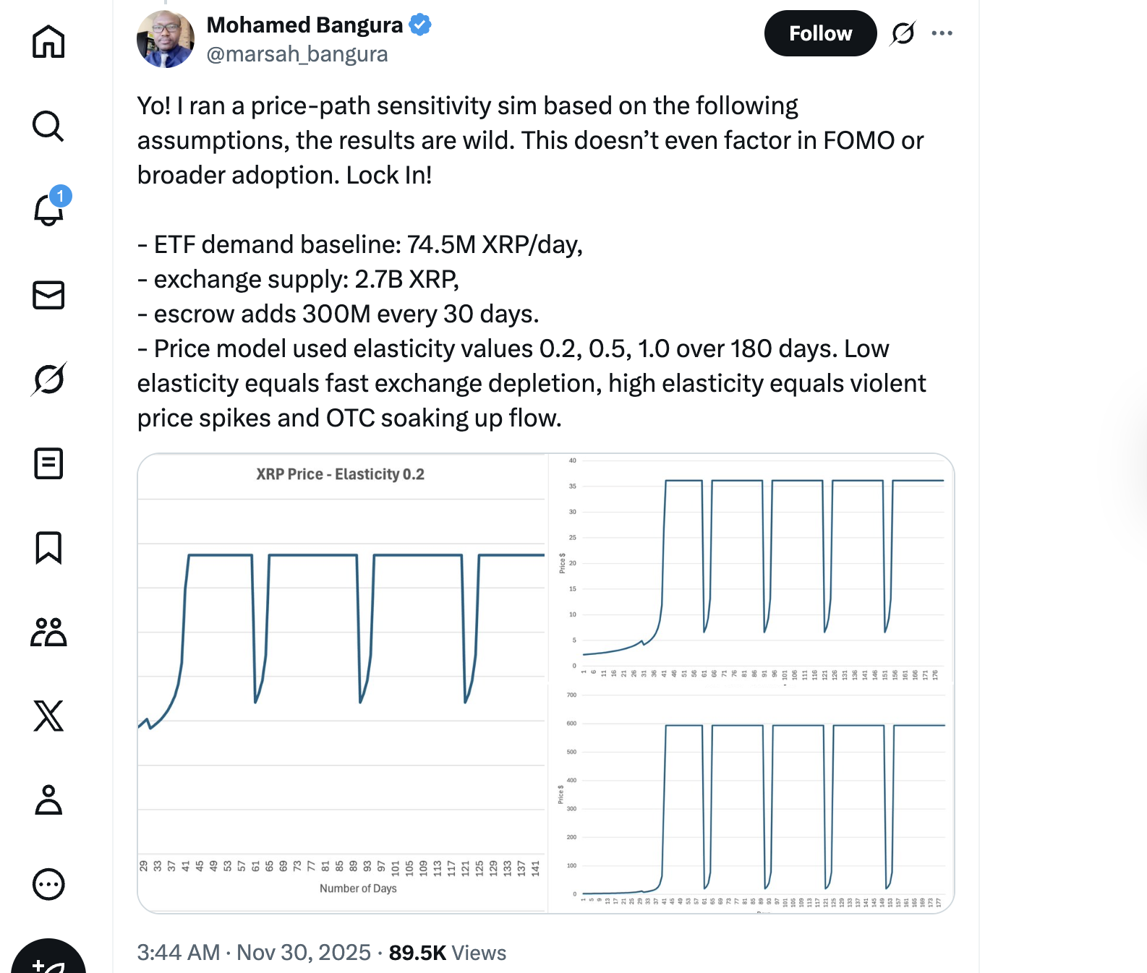
Task: Open Bookmarks icon in sidebar
Action: (48, 547)
